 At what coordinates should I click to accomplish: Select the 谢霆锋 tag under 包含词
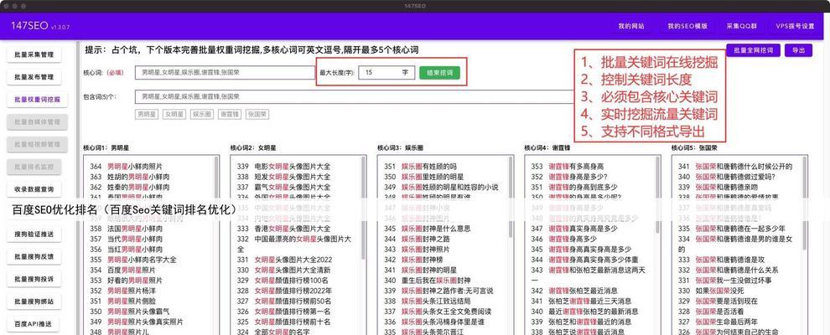click(229, 114)
